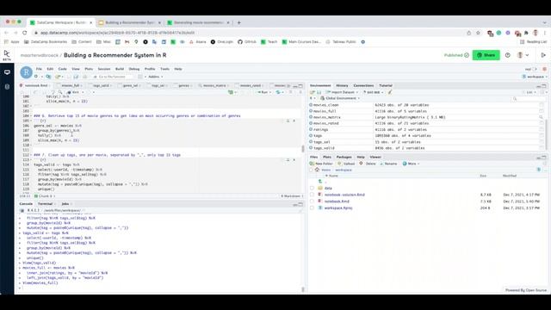Click the round R logo icon

27,72
